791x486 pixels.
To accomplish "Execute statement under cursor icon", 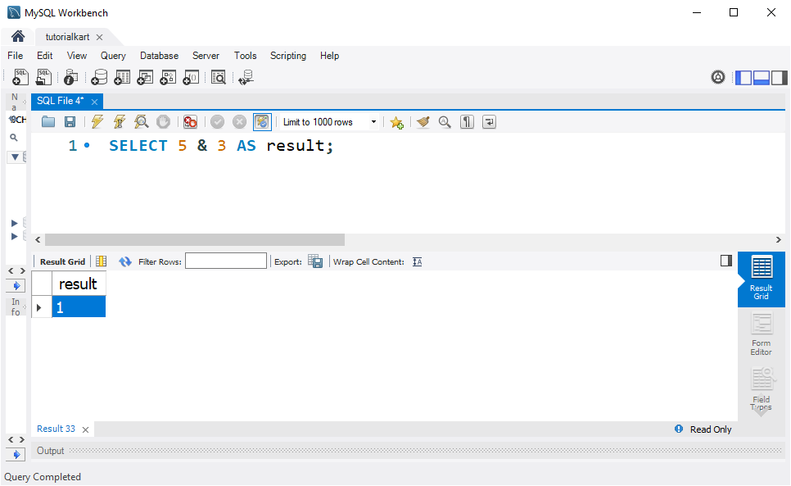I will coord(120,121).
